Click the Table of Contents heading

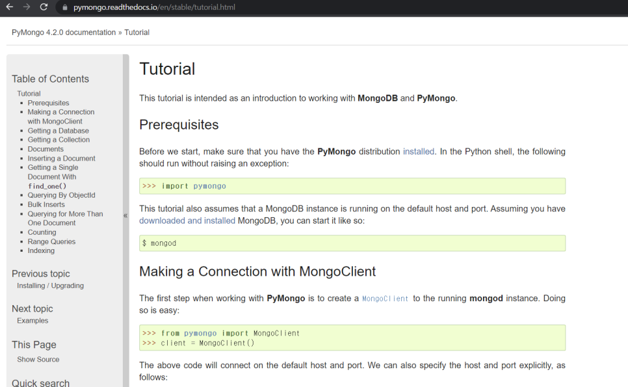[50, 79]
